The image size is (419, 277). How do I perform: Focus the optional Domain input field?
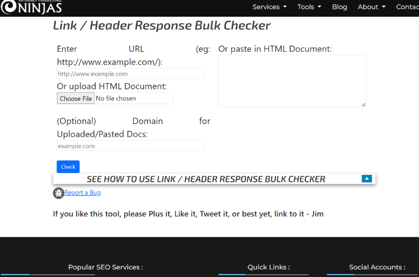point(131,146)
